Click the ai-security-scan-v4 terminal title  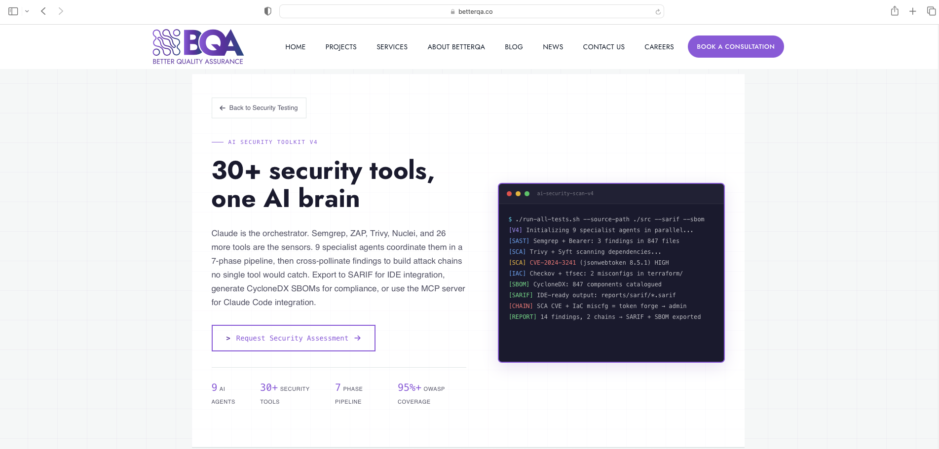click(565, 194)
